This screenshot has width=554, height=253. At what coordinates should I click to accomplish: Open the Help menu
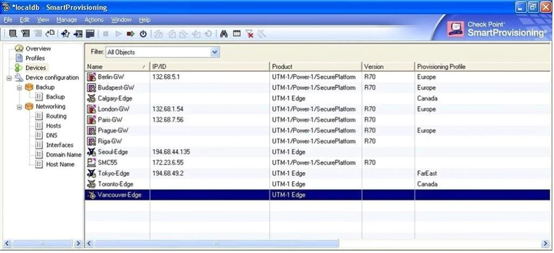pos(144,20)
